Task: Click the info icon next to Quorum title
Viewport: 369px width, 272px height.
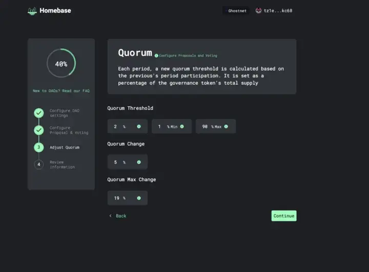Action: [x=156, y=56]
